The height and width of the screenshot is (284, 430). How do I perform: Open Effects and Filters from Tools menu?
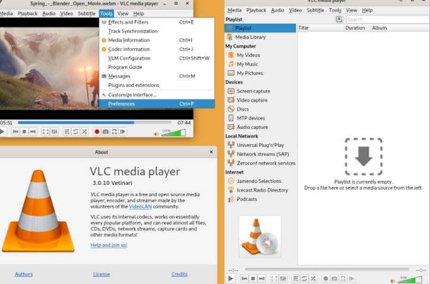(157, 22)
